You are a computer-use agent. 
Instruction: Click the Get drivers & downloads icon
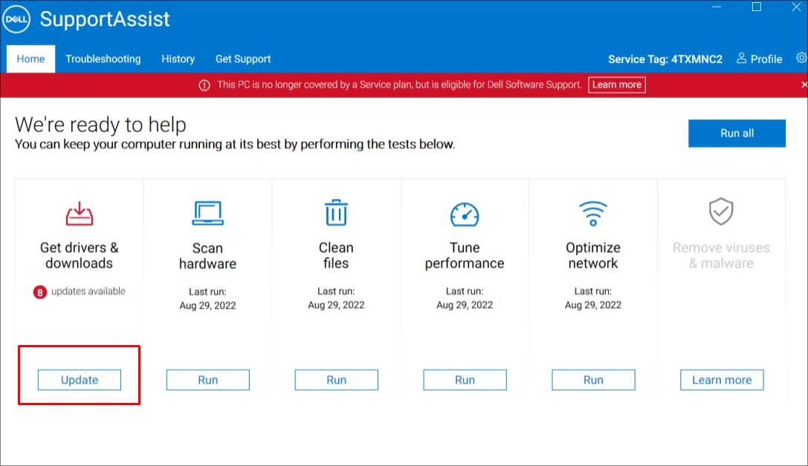point(79,214)
